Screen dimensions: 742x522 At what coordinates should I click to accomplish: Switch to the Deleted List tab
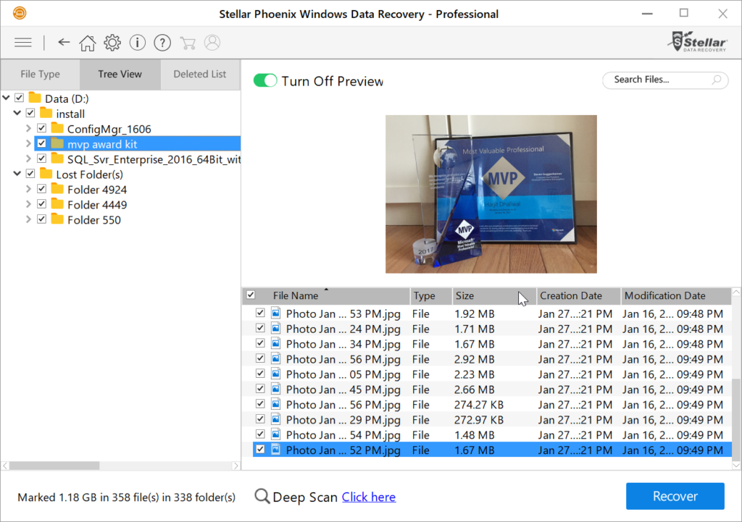pyautogui.click(x=200, y=75)
